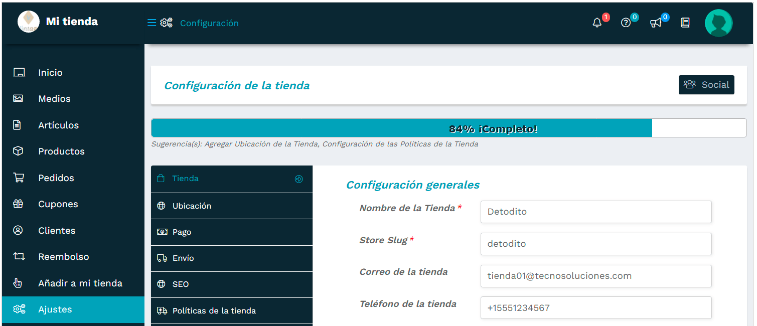Click the gear icon beside Configuración
The height and width of the screenshot is (326, 757).
(x=167, y=22)
